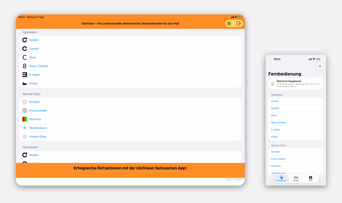Image resolution: width=342 pixels, height=203 pixels.
Task: Tap the Landolt ring icon on iPad
Action: [x=25, y=49]
